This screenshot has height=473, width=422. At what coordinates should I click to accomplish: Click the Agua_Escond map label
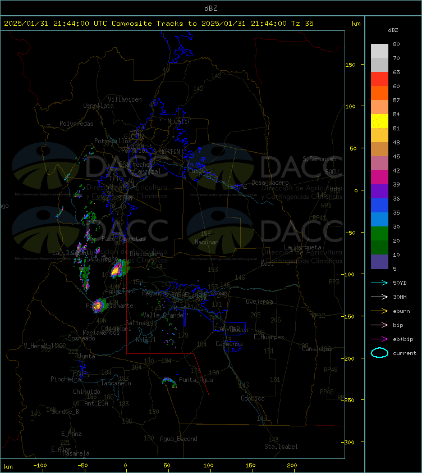[x=179, y=439]
